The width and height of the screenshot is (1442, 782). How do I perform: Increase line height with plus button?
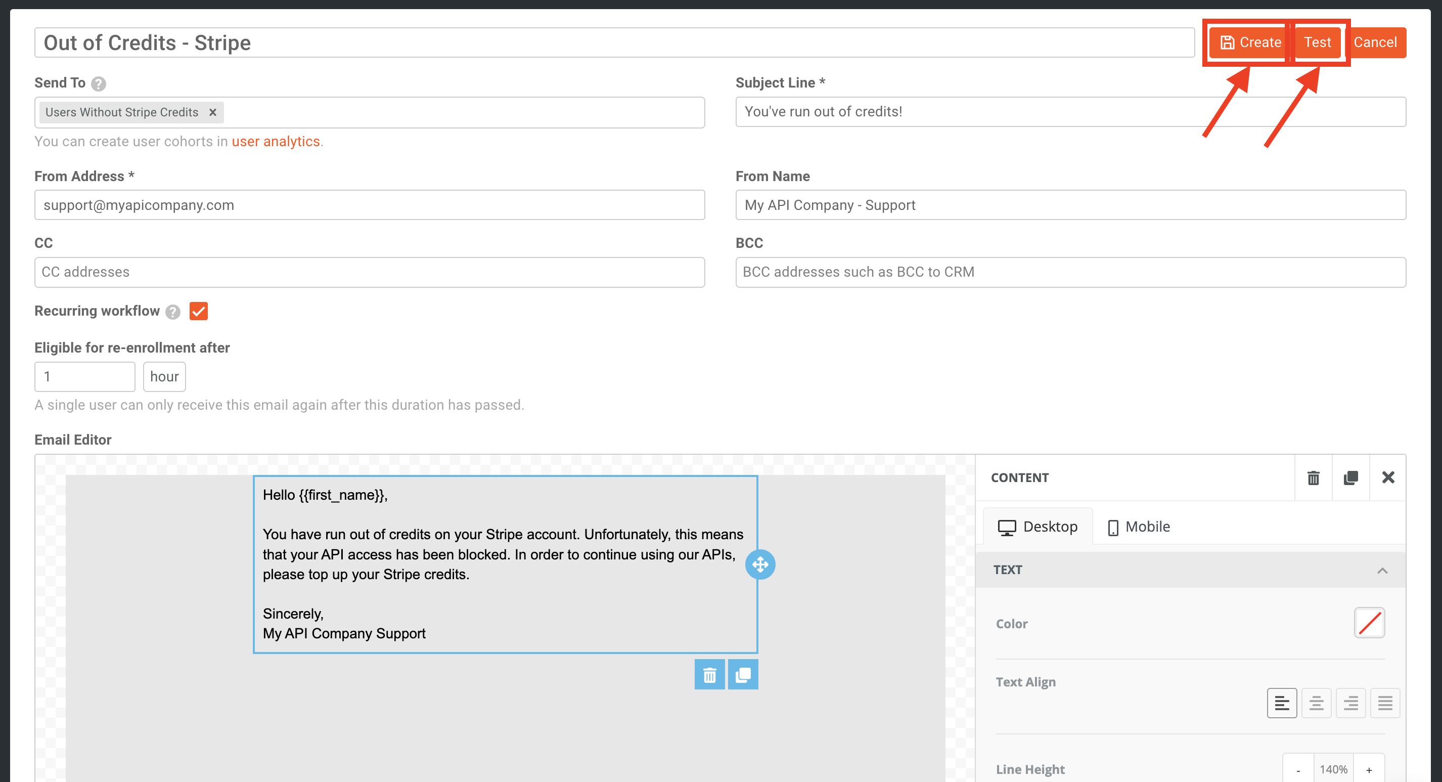click(1369, 770)
